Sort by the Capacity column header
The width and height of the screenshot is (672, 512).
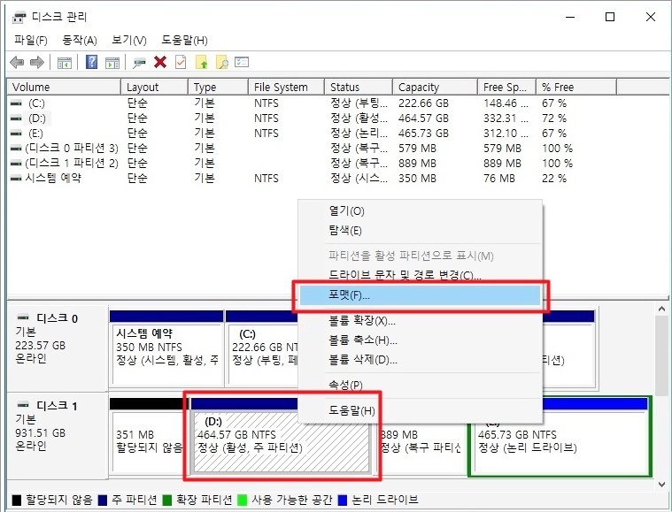click(x=435, y=87)
